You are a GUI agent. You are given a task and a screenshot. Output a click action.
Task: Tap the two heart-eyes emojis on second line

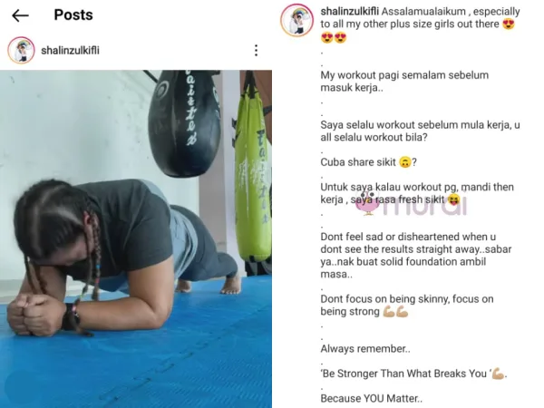point(334,37)
